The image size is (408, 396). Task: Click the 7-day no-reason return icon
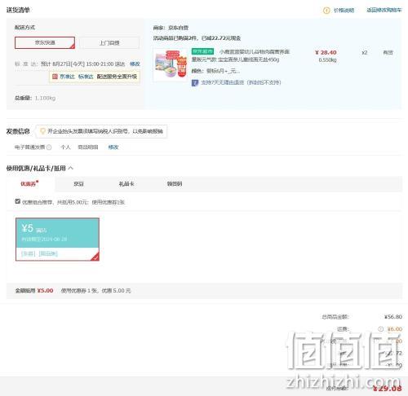pos(195,82)
